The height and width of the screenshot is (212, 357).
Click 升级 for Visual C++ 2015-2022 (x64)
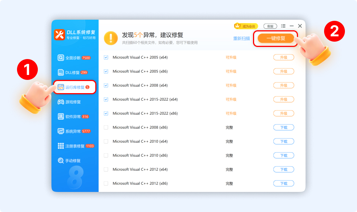pyautogui.click(x=284, y=100)
